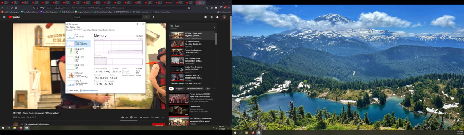Click the SAVE button under the video
Viewport: 464px width, 135px height.
click(156, 117)
